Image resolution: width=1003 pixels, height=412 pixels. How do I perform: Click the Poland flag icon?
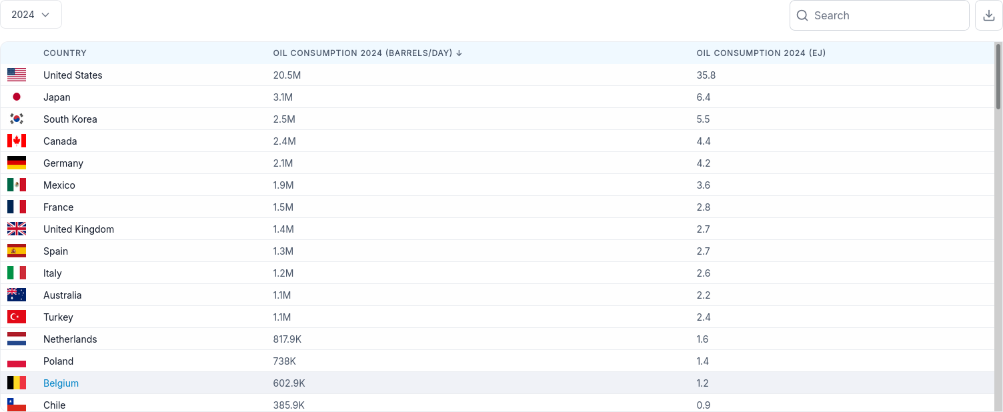coord(17,361)
